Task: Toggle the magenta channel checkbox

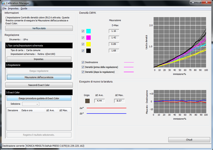Action: [x=83, y=37]
